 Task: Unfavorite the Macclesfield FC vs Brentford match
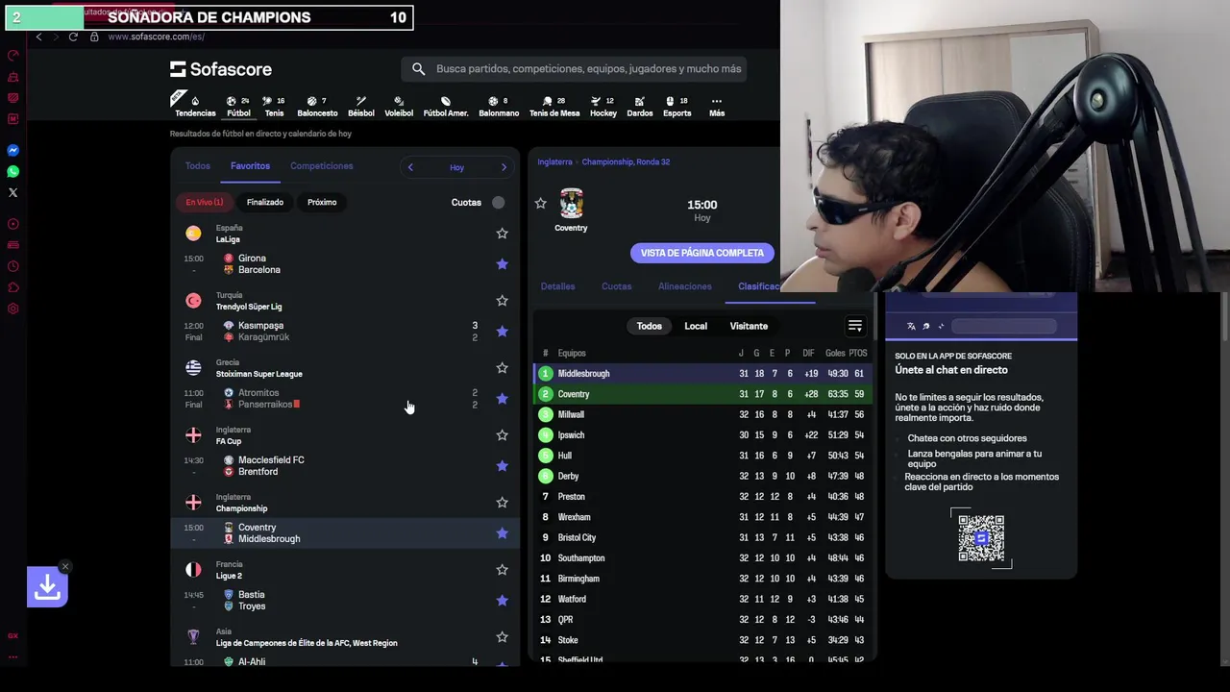click(502, 466)
